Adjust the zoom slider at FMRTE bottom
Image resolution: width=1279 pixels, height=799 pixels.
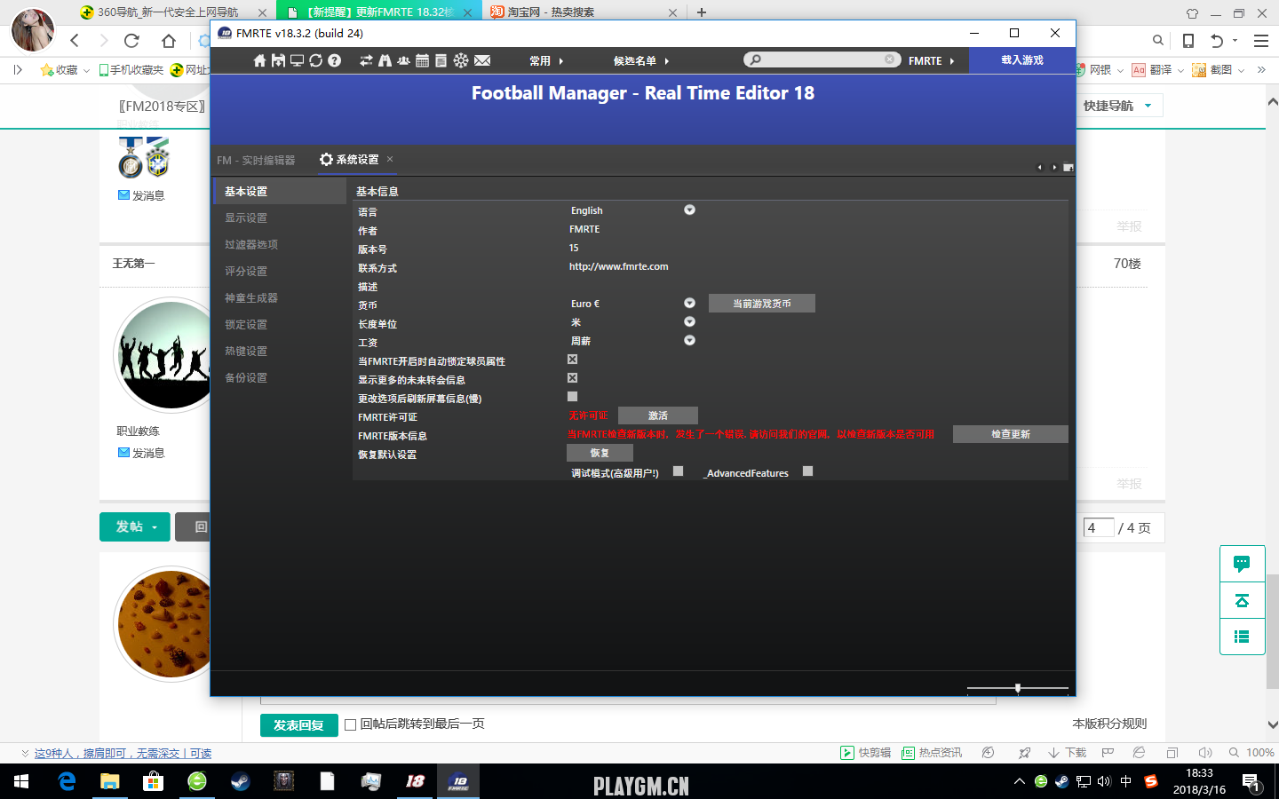(x=1018, y=688)
